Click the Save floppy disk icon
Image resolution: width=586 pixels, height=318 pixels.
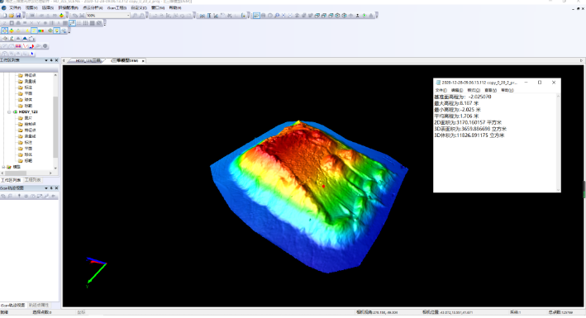[18, 16]
